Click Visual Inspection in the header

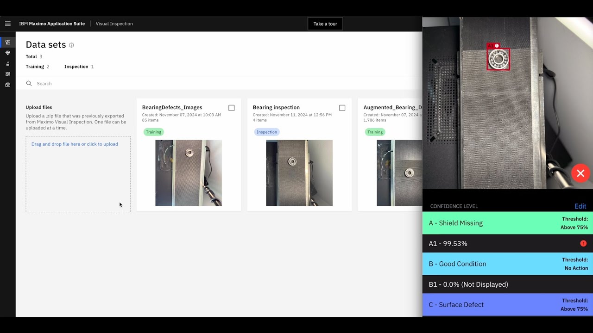point(114,24)
